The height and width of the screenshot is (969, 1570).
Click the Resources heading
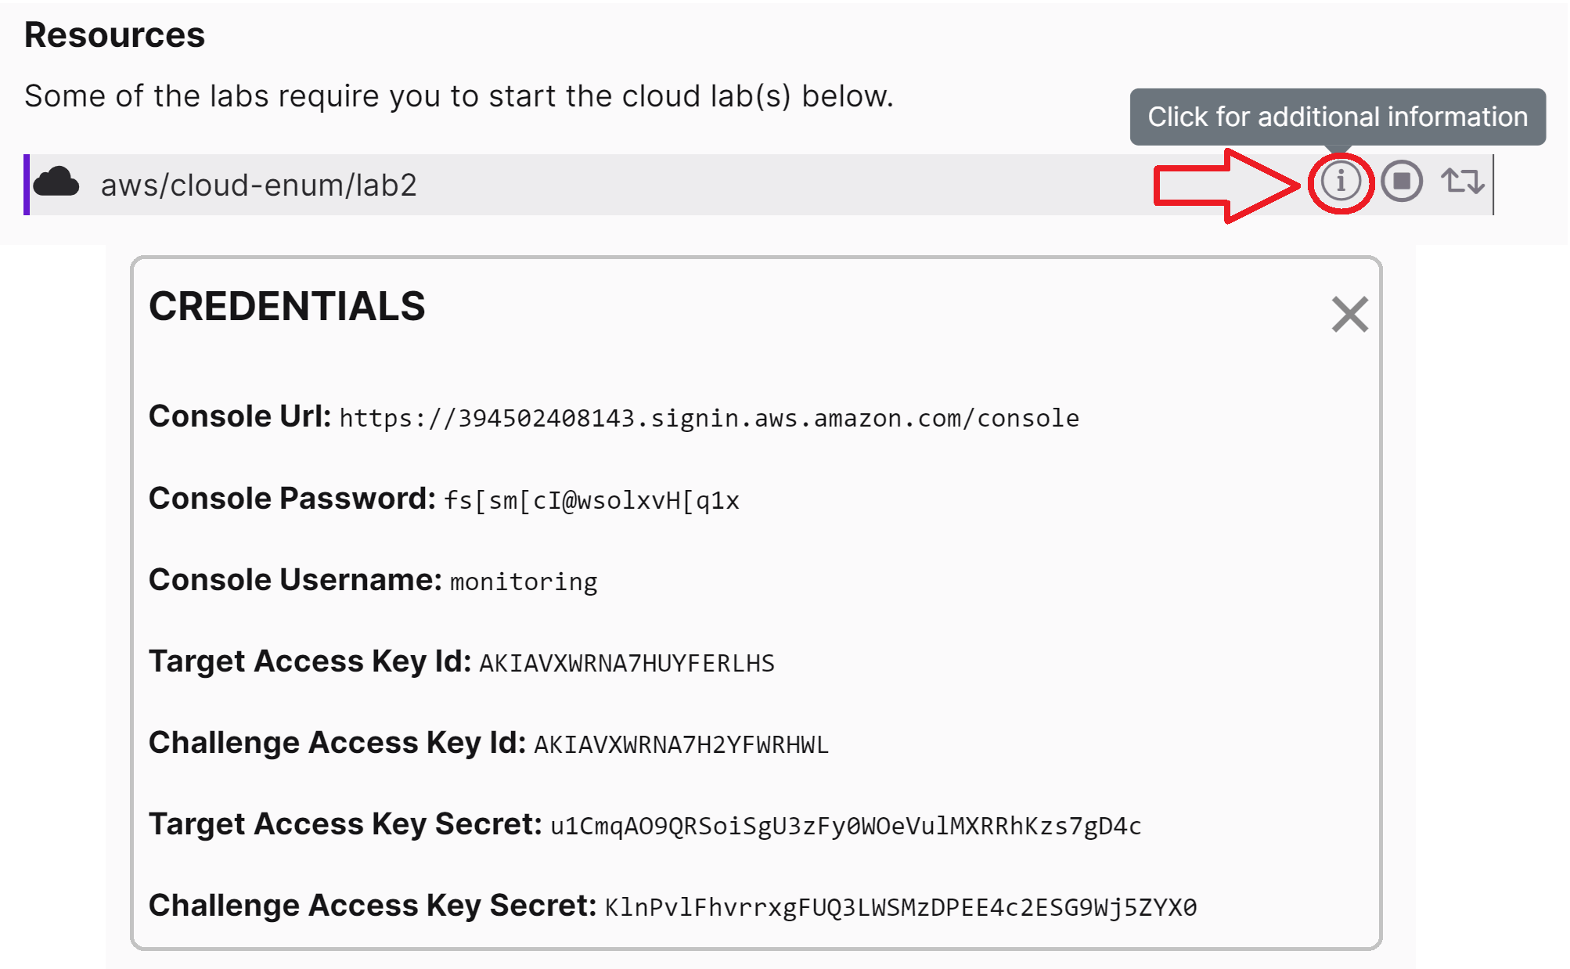pos(114,35)
